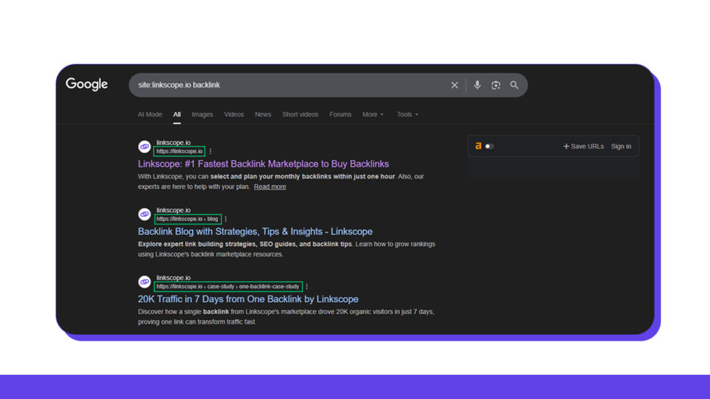
Task: Click the microphone icon for voice search
Action: [x=477, y=85]
